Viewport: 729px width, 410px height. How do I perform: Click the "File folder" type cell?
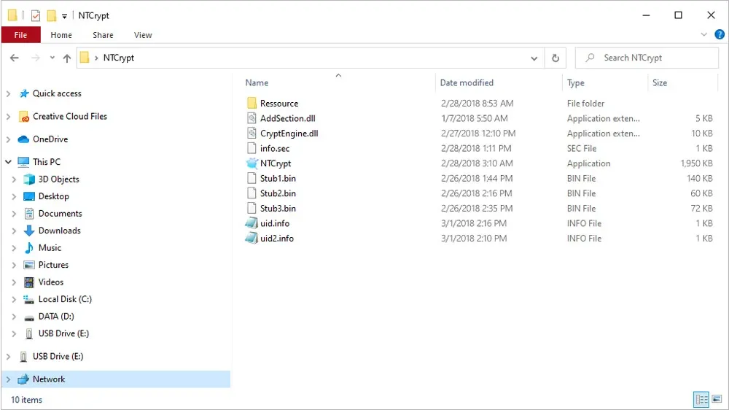[x=585, y=104]
